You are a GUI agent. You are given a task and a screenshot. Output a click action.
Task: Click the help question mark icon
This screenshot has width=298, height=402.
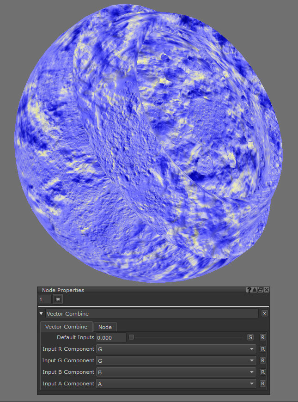[x=249, y=290]
